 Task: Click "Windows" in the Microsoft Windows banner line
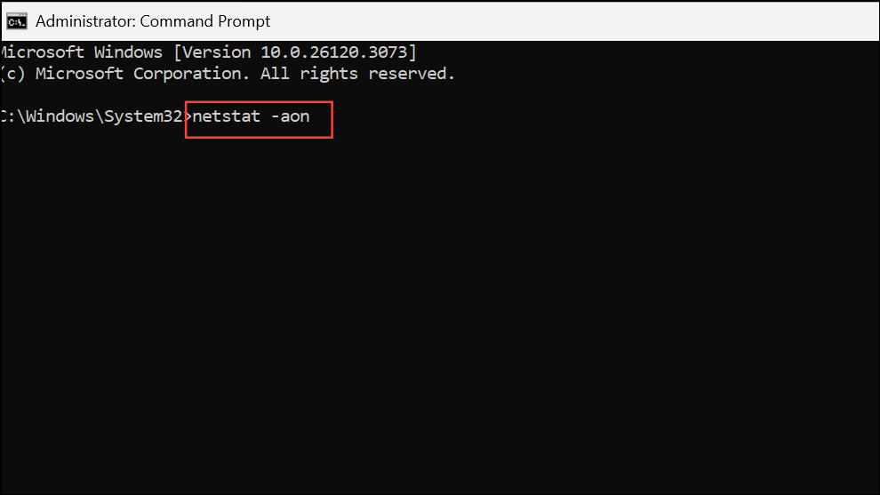128,52
